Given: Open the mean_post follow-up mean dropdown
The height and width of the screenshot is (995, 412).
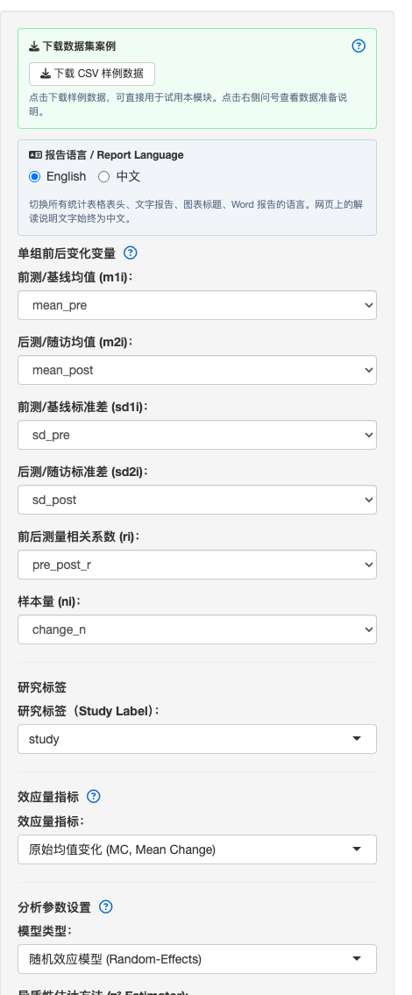Looking at the screenshot, I should click(x=196, y=370).
